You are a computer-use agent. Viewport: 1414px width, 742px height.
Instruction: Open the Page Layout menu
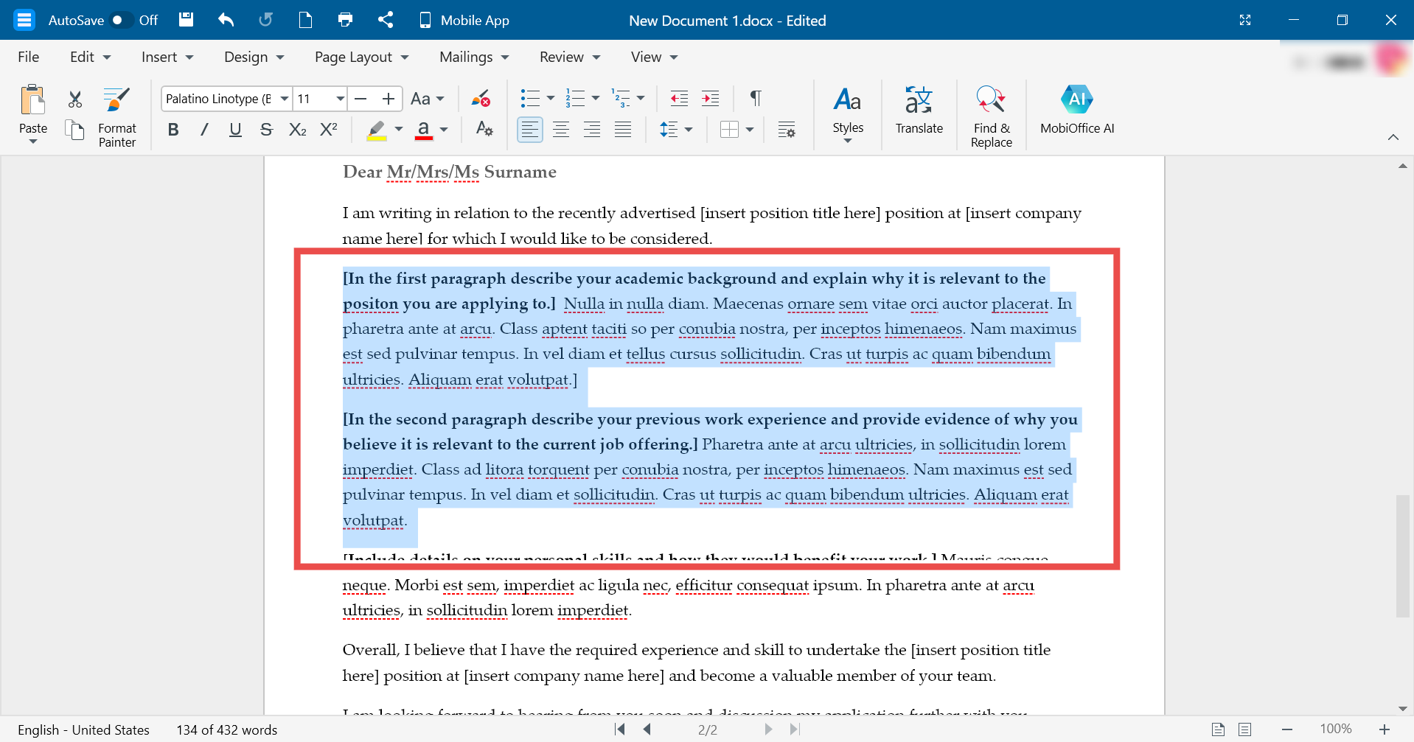click(361, 57)
